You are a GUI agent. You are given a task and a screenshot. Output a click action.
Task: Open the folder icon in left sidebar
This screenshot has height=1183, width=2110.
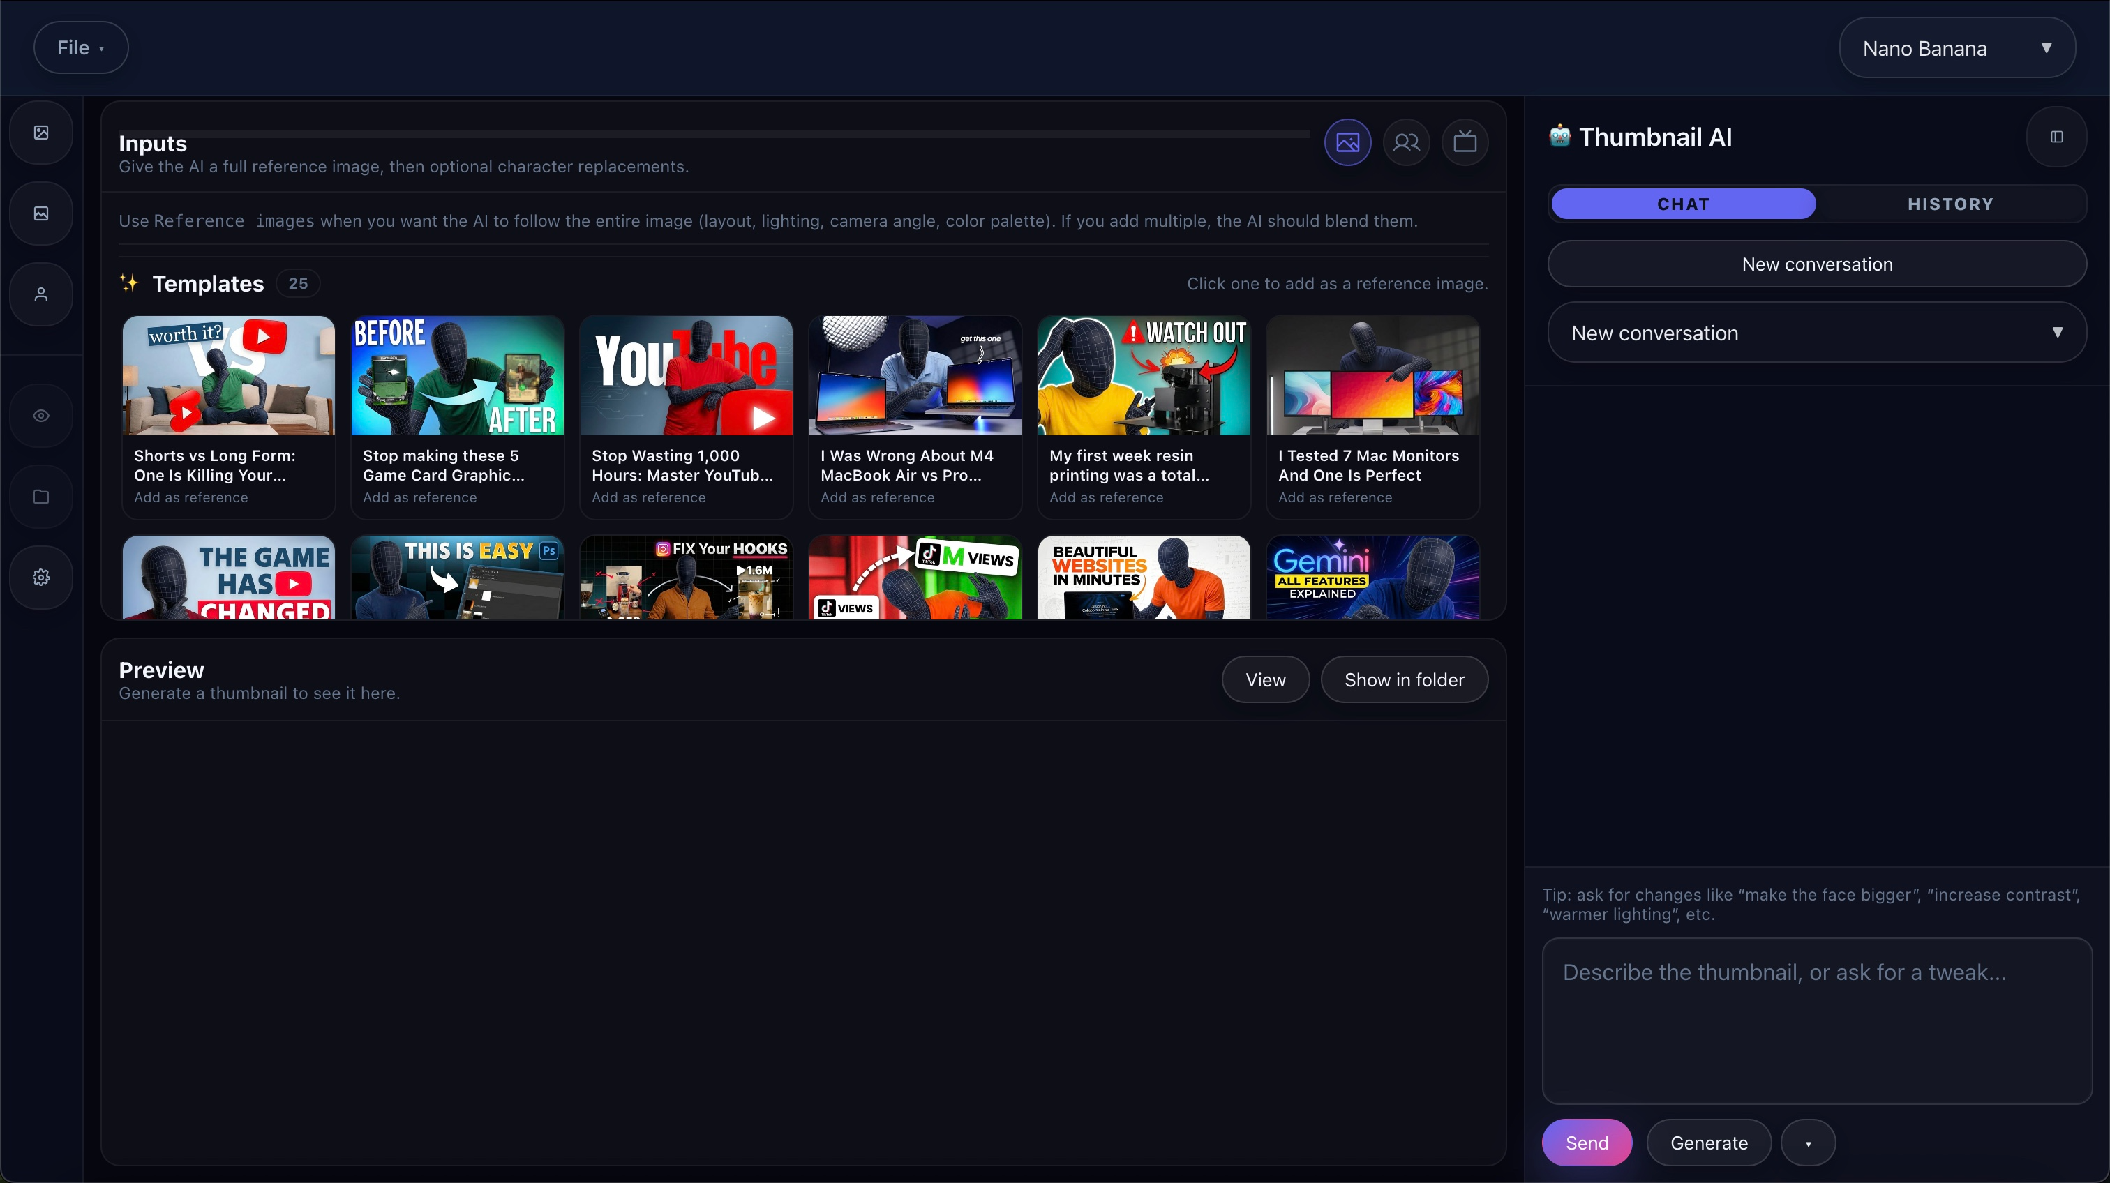pyautogui.click(x=41, y=496)
